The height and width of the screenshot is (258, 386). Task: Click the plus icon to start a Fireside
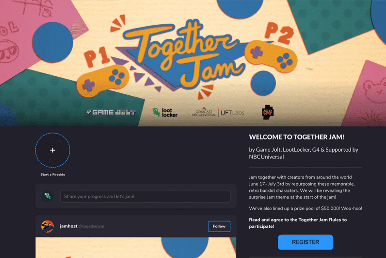click(53, 150)
